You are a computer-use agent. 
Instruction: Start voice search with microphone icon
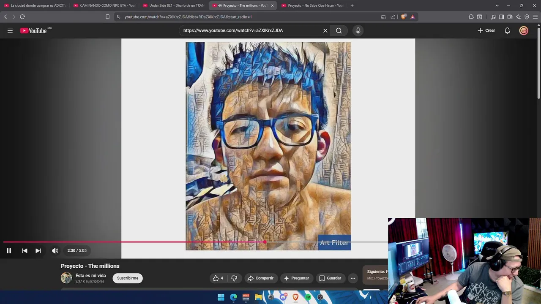(x=358, y=30)
